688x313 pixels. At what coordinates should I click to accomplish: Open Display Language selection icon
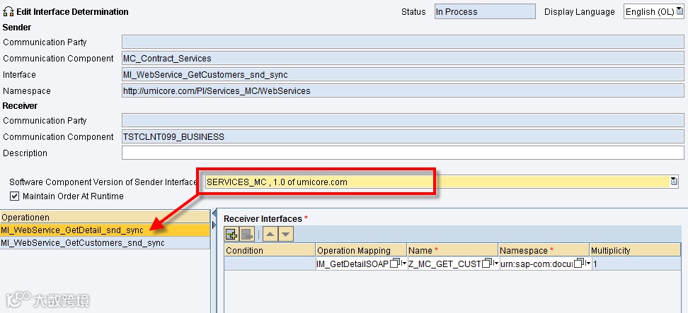680,11
